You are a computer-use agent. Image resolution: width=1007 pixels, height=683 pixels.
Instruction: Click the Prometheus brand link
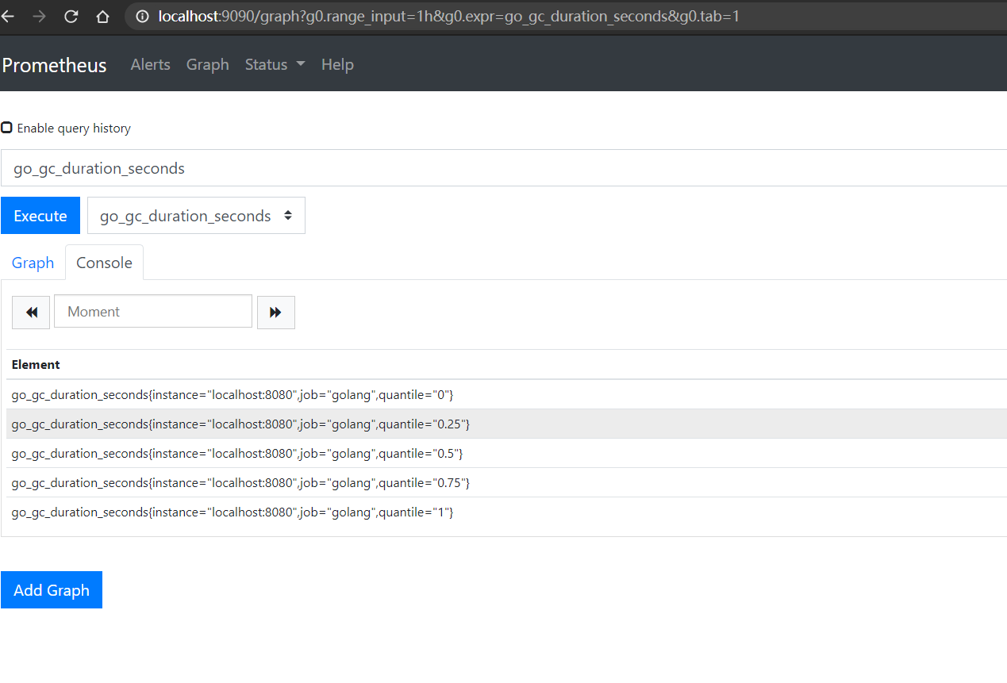[x=54, y=65]
